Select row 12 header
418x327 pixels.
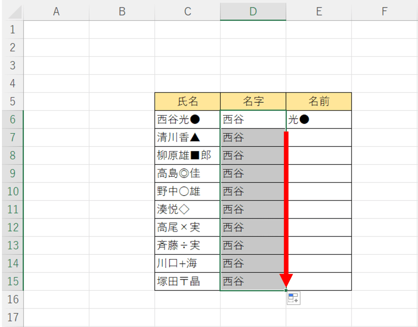pyautogui.click(x=13, y=228)
